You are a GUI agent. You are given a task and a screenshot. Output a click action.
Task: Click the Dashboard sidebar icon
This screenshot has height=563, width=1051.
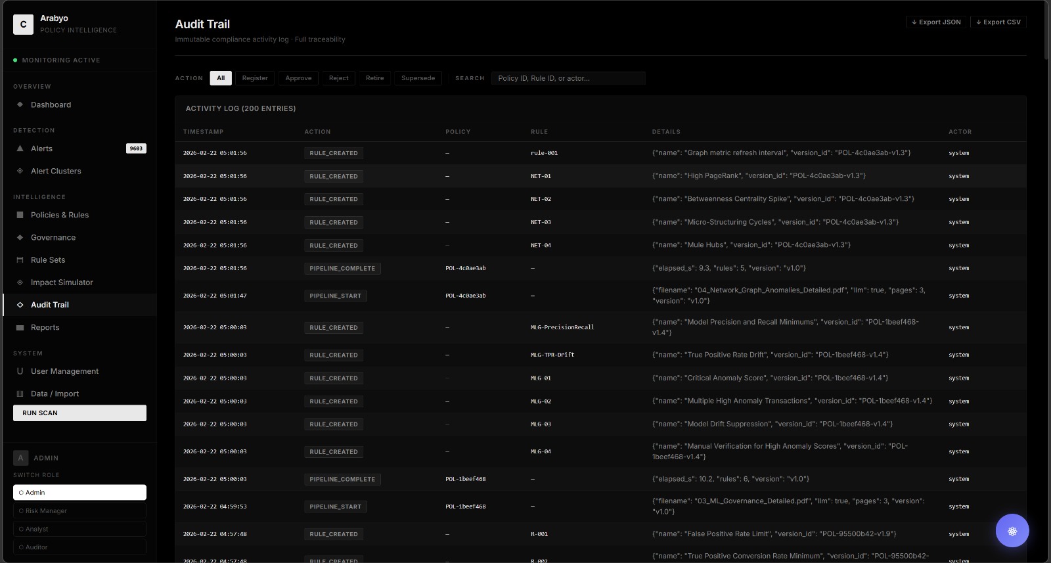(x=20, y=104)
